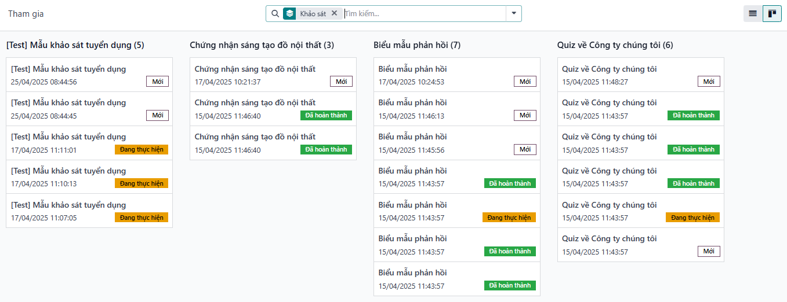
Task: Click the Quiz về Công ty chúng tôi column header
Action: [x=615, y=45]
